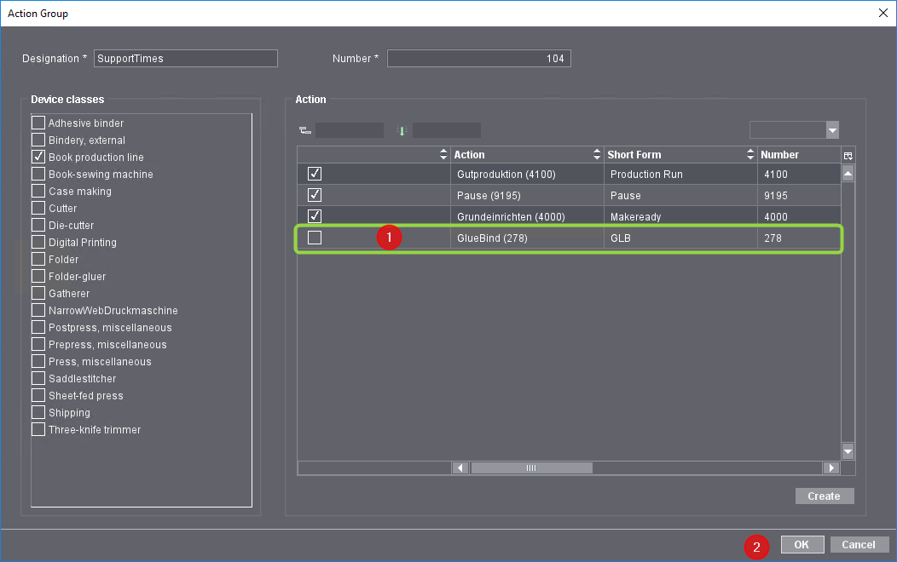Click the horizontal scrollbar's right arrow

coord(830,467)
